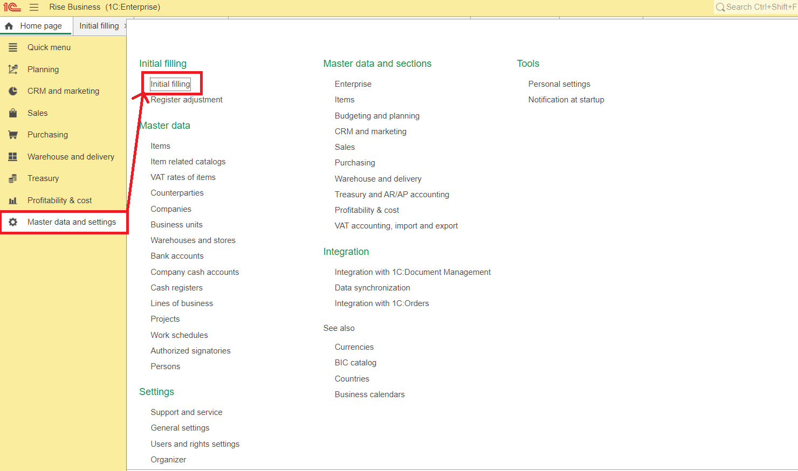Open the Currencies catalog
Viewport: 798px width, 471px height.
[x=354, y=347]
